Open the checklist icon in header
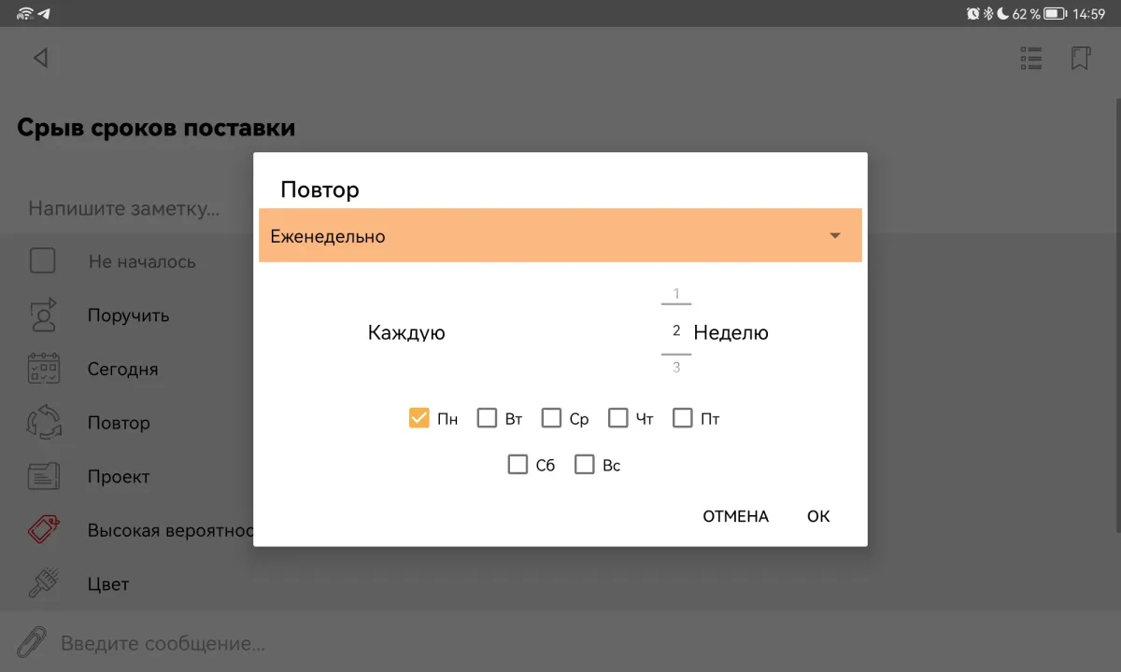The image size is (1121, 672). pos(1031,59)
